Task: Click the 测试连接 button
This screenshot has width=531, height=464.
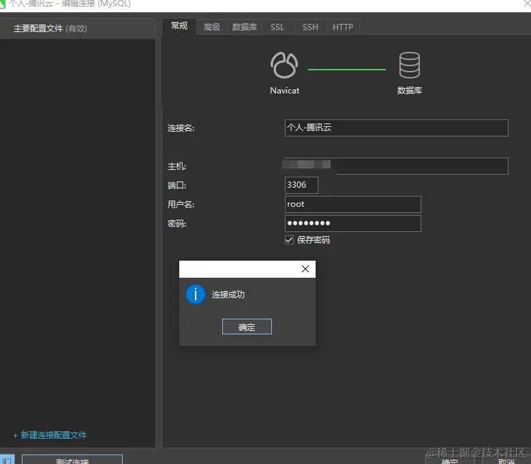Action: tap(72, 460)
